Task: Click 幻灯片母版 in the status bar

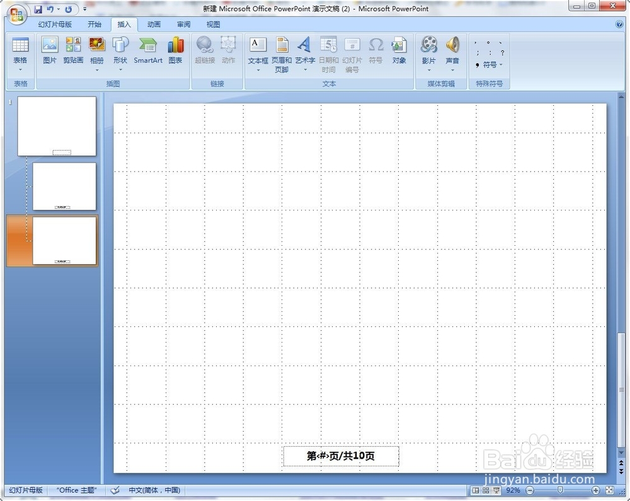Action: click(x=26, y=490)
